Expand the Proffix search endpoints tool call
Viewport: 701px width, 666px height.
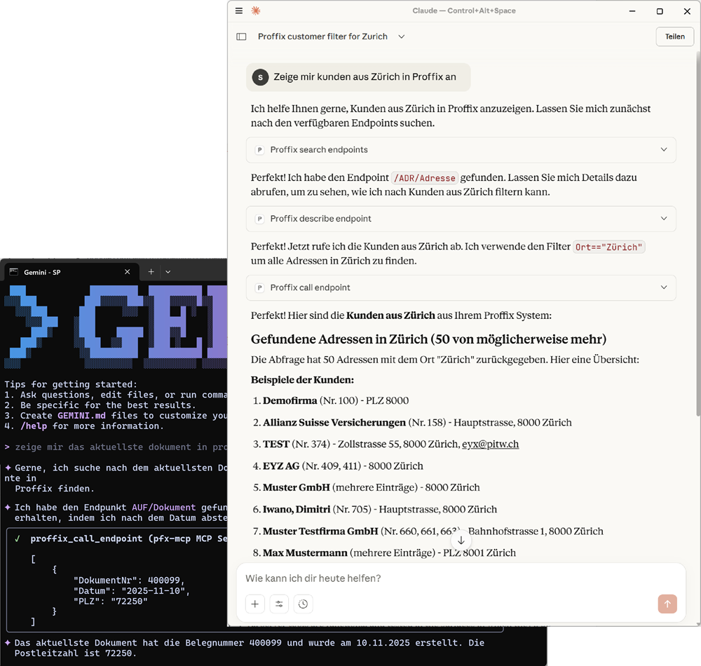pyautogui.click(x=664, y=149)
